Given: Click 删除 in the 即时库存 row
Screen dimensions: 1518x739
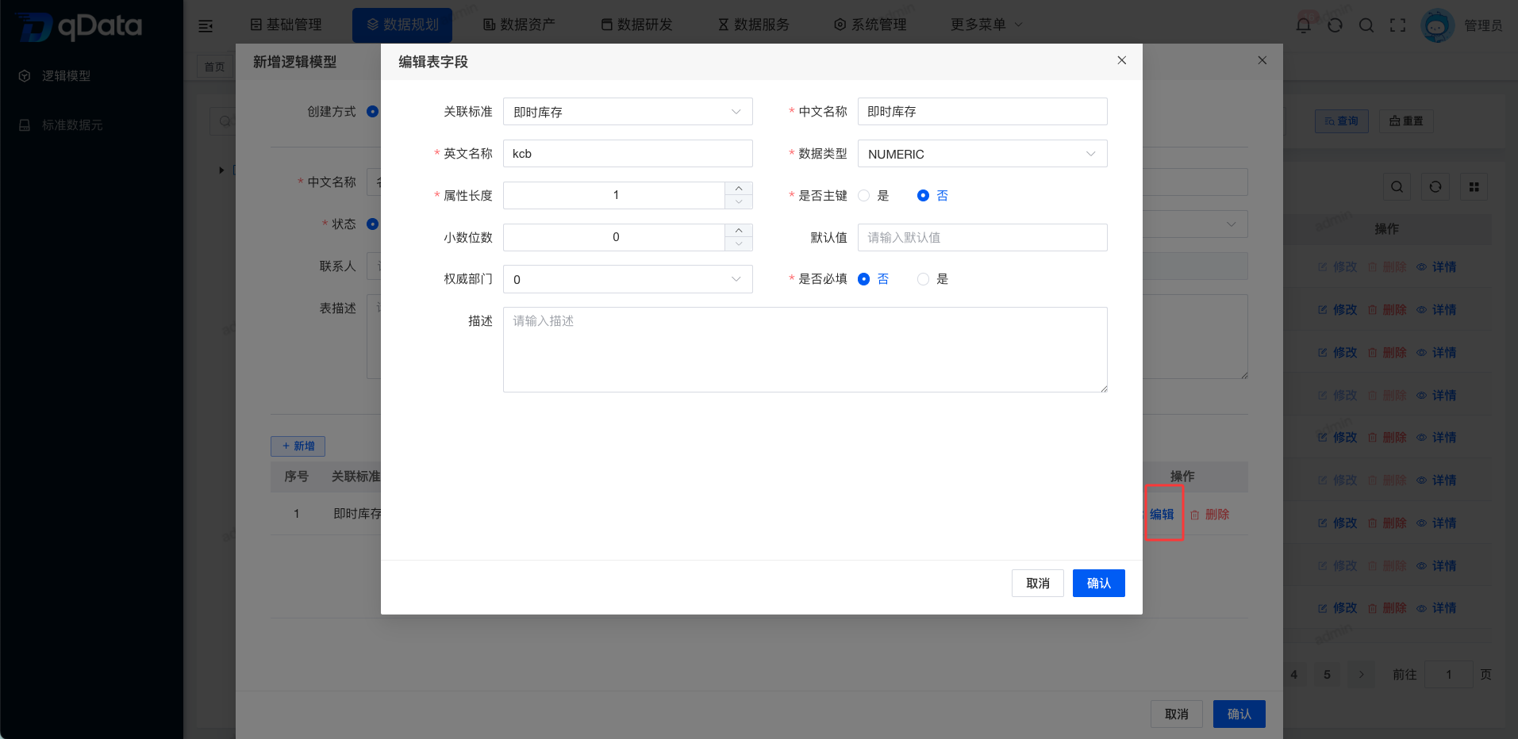Looking at the screenshot, I should pyautogui.click(x=1210, y=515).
